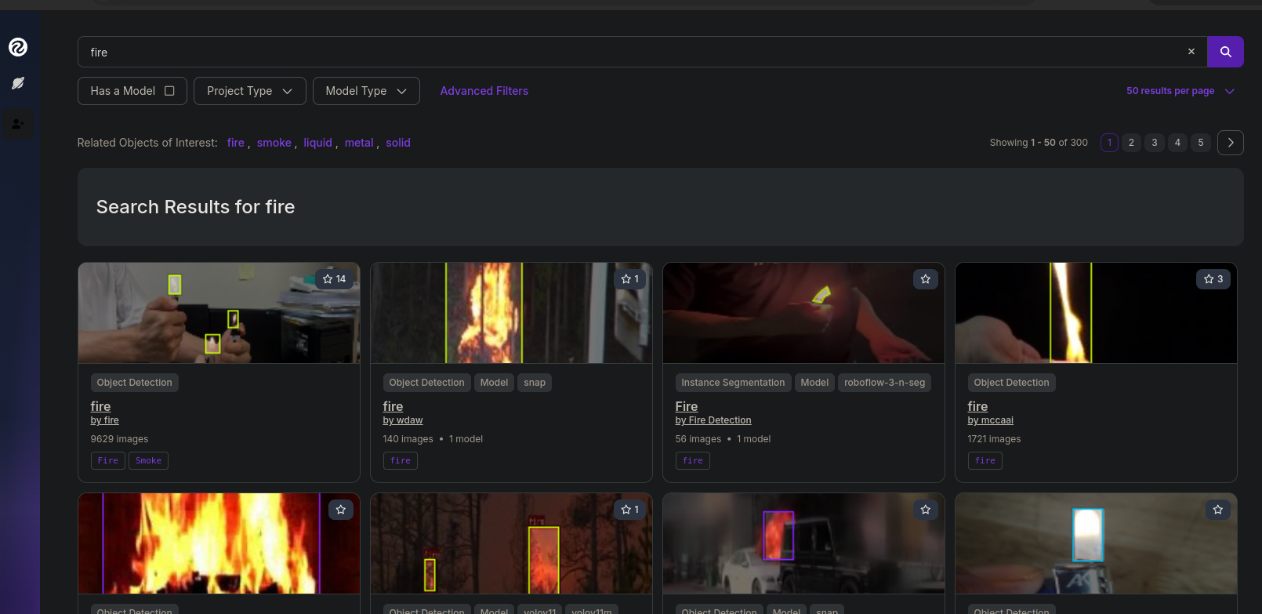
Task: Open author link 'by Fire Detection'
Action: [x=713, y=420]
